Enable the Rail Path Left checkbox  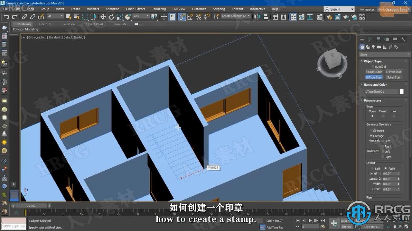click(x=383, y=151)
